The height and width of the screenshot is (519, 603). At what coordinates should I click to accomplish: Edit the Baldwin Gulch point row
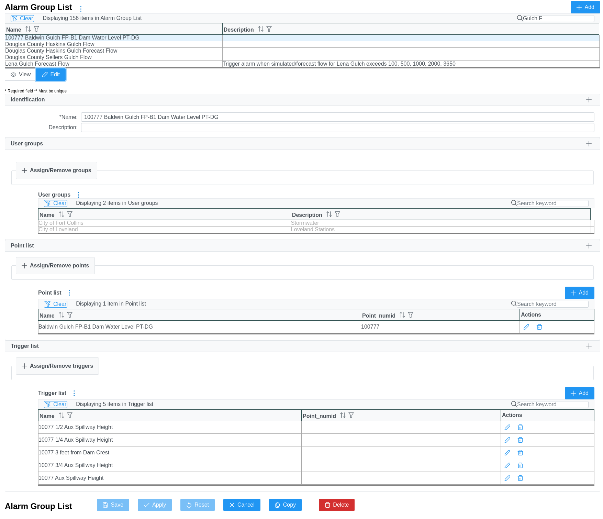pyautogui.click(x=526, y=327)
